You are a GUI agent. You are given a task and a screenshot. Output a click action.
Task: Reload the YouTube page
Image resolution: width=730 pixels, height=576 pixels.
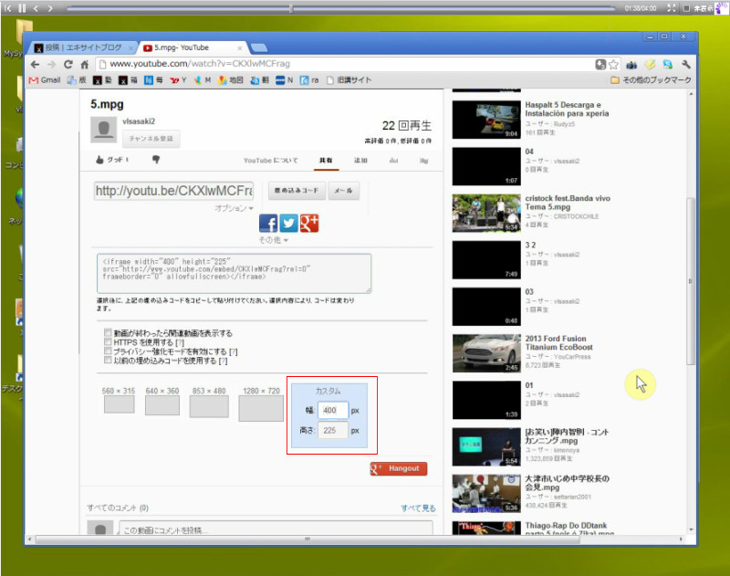tap(68, 64)
